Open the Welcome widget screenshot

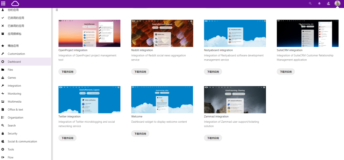[162, 99]
